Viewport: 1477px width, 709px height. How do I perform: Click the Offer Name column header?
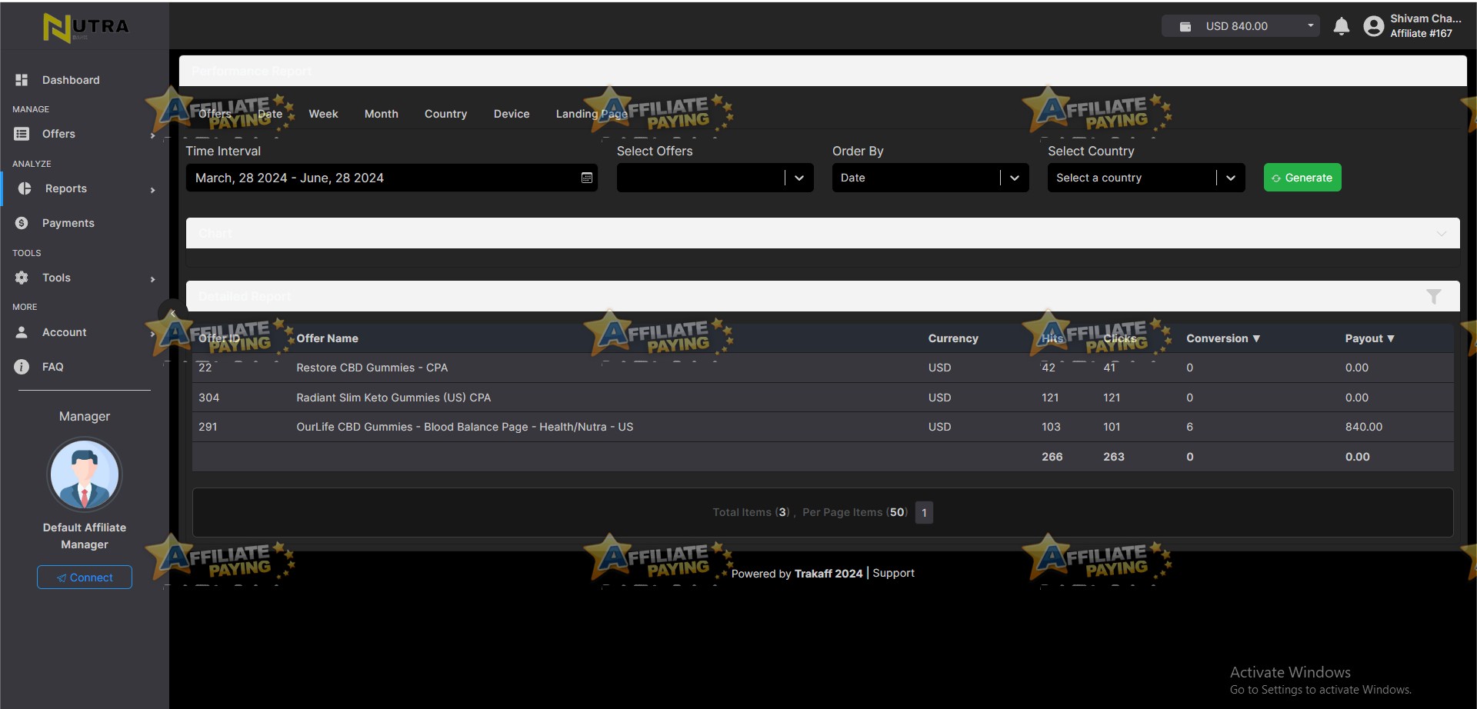tap(327, 338)
